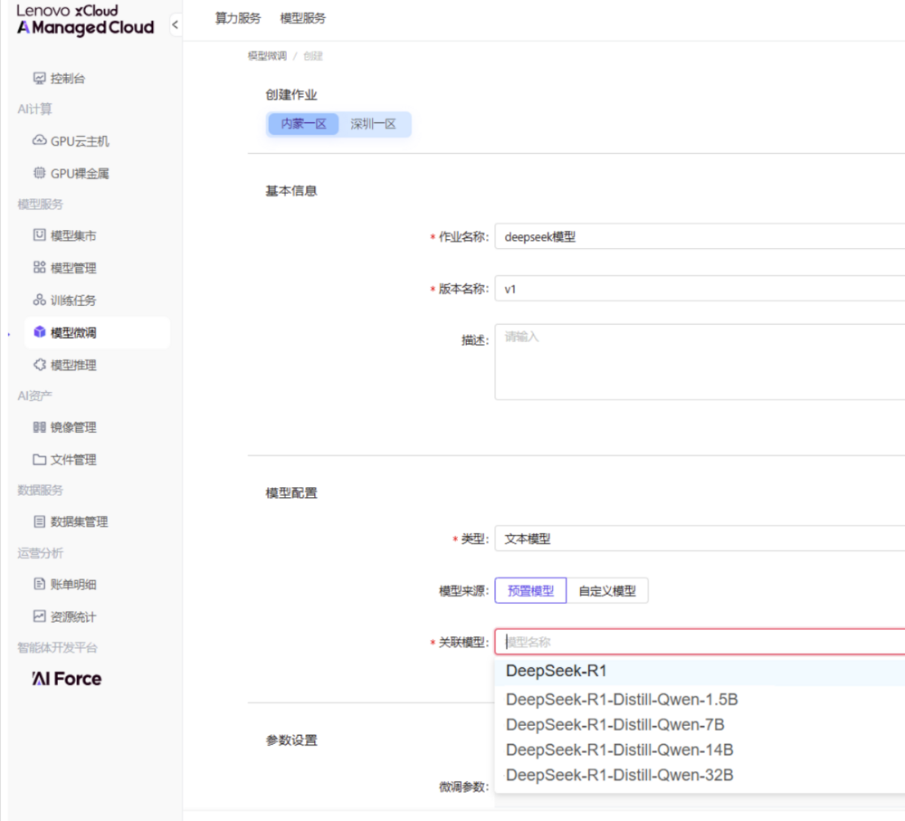Choose DeepSeek-R1-Distill-Qwen-14B option
Viewport: 905px width, 821px height.
pyautogui.click(x=700, y=749)
